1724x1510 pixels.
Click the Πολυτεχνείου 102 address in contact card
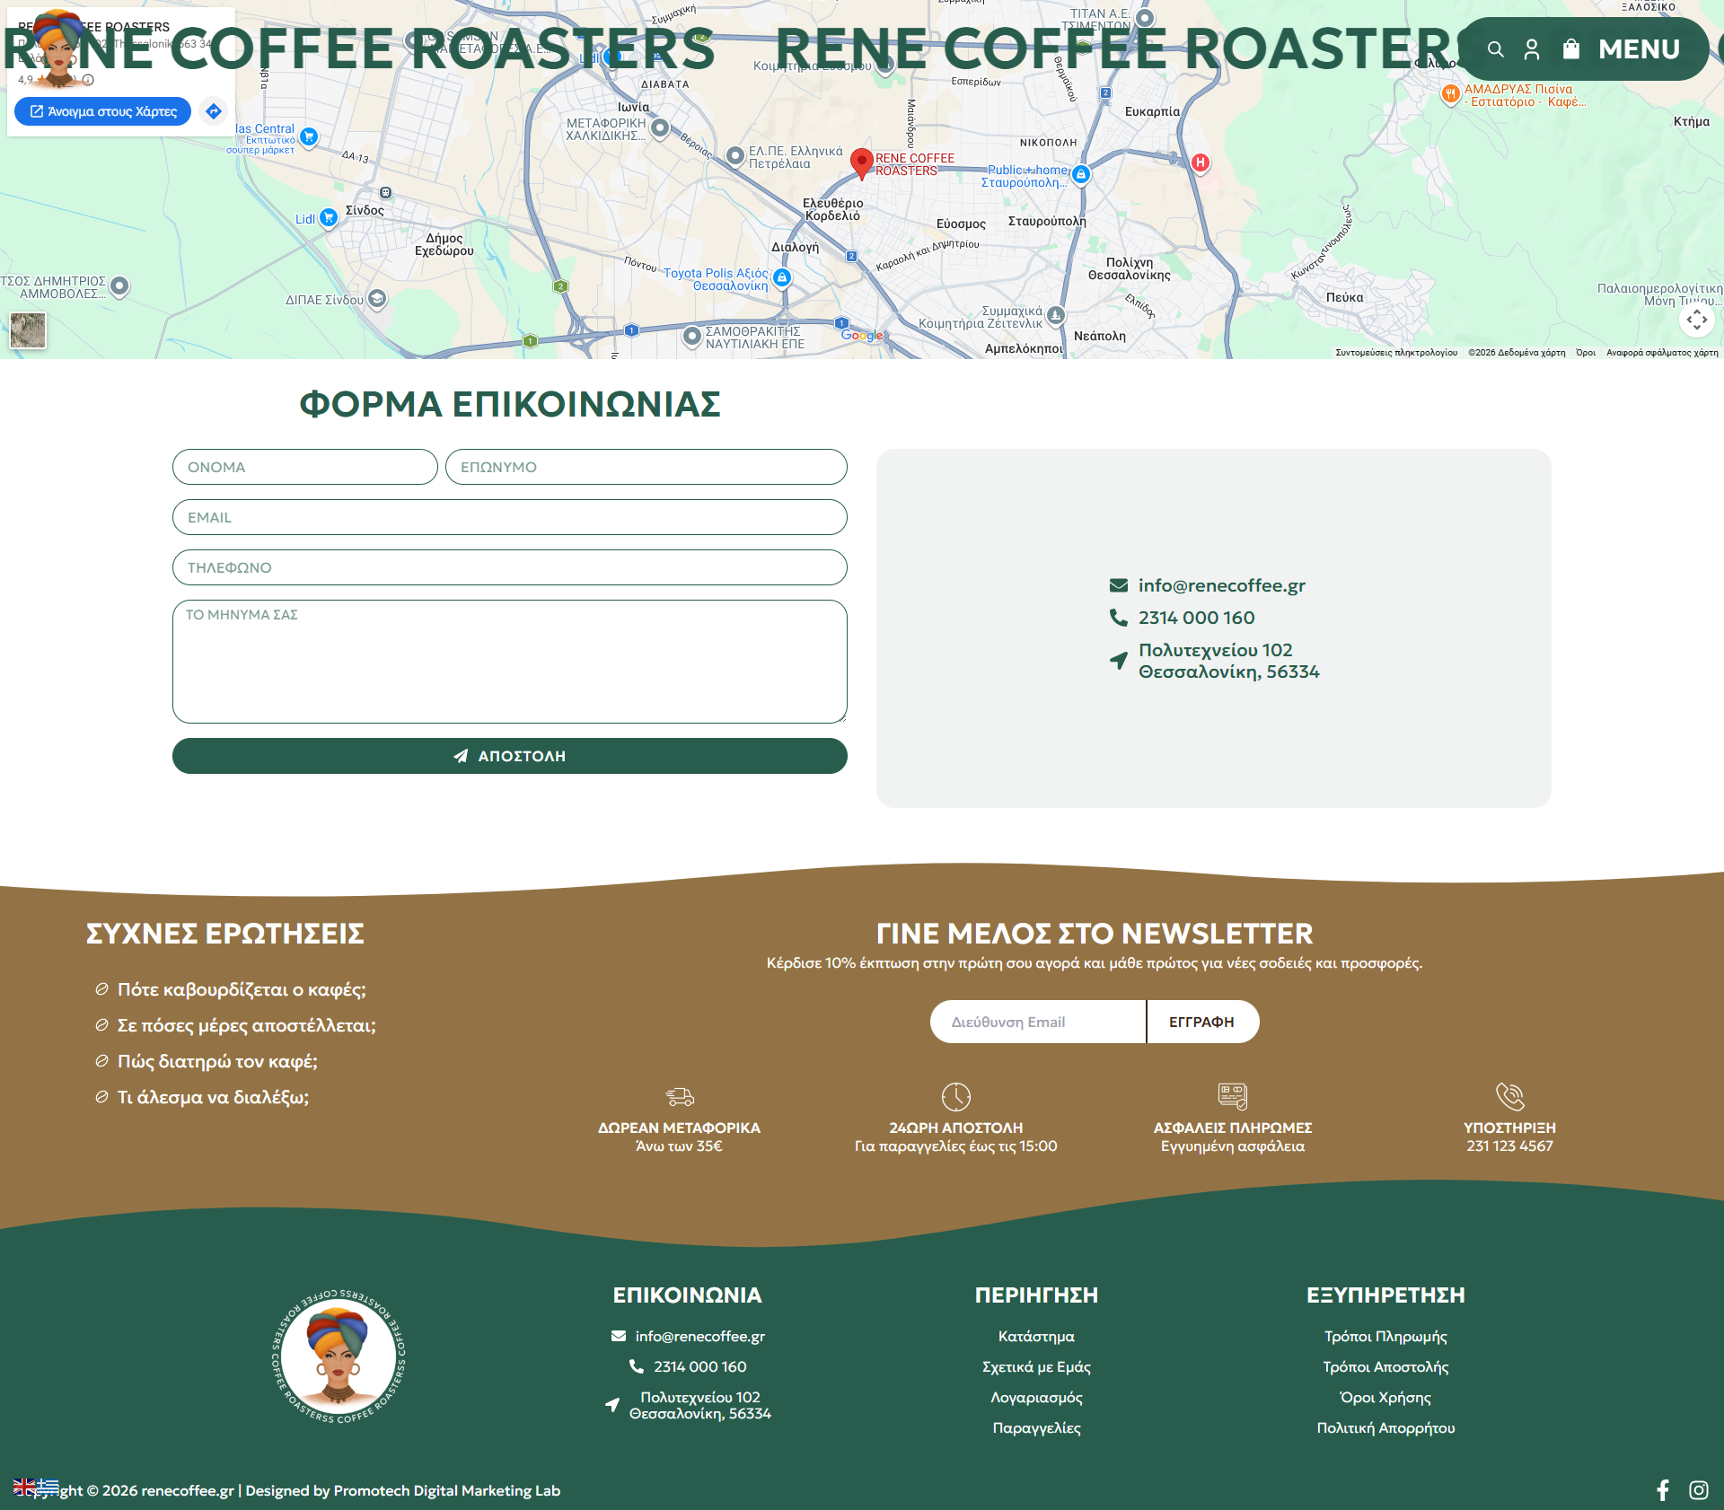1228,661
